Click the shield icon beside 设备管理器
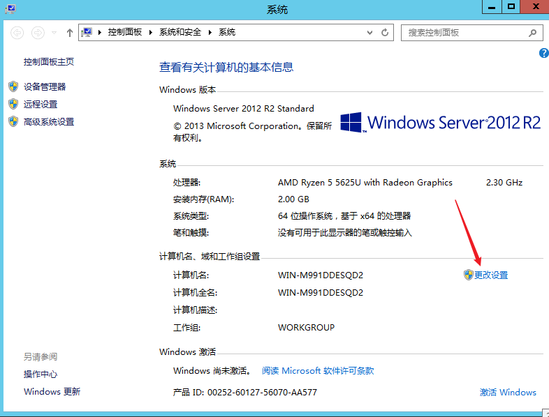 13,86
